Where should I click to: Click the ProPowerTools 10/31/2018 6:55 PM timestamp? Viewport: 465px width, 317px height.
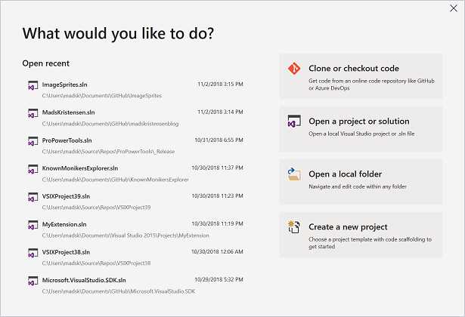click(219, 140)
